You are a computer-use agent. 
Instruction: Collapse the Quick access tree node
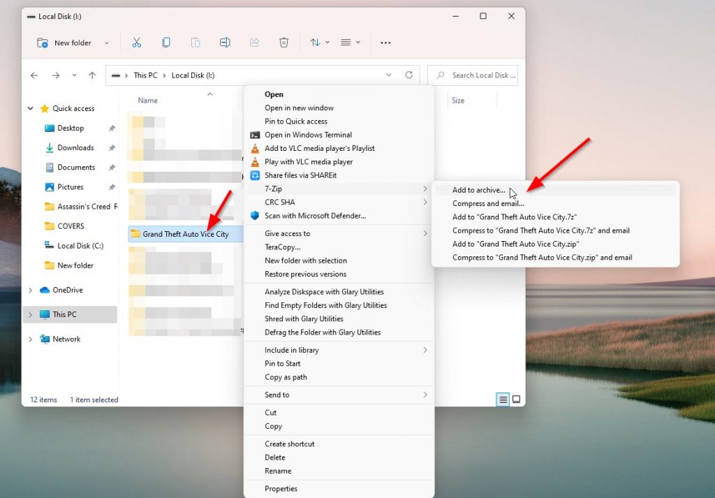tap(31, 108)
